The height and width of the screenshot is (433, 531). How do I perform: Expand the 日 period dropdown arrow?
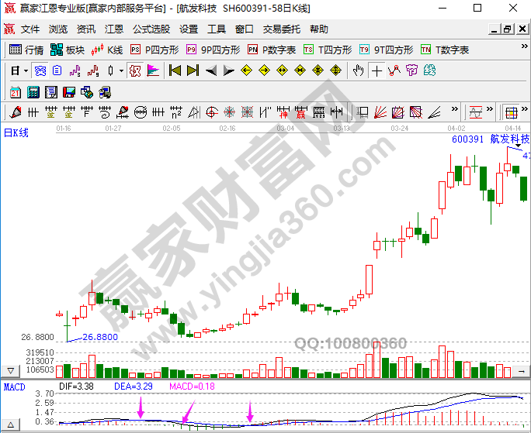[x=26, y=70]
